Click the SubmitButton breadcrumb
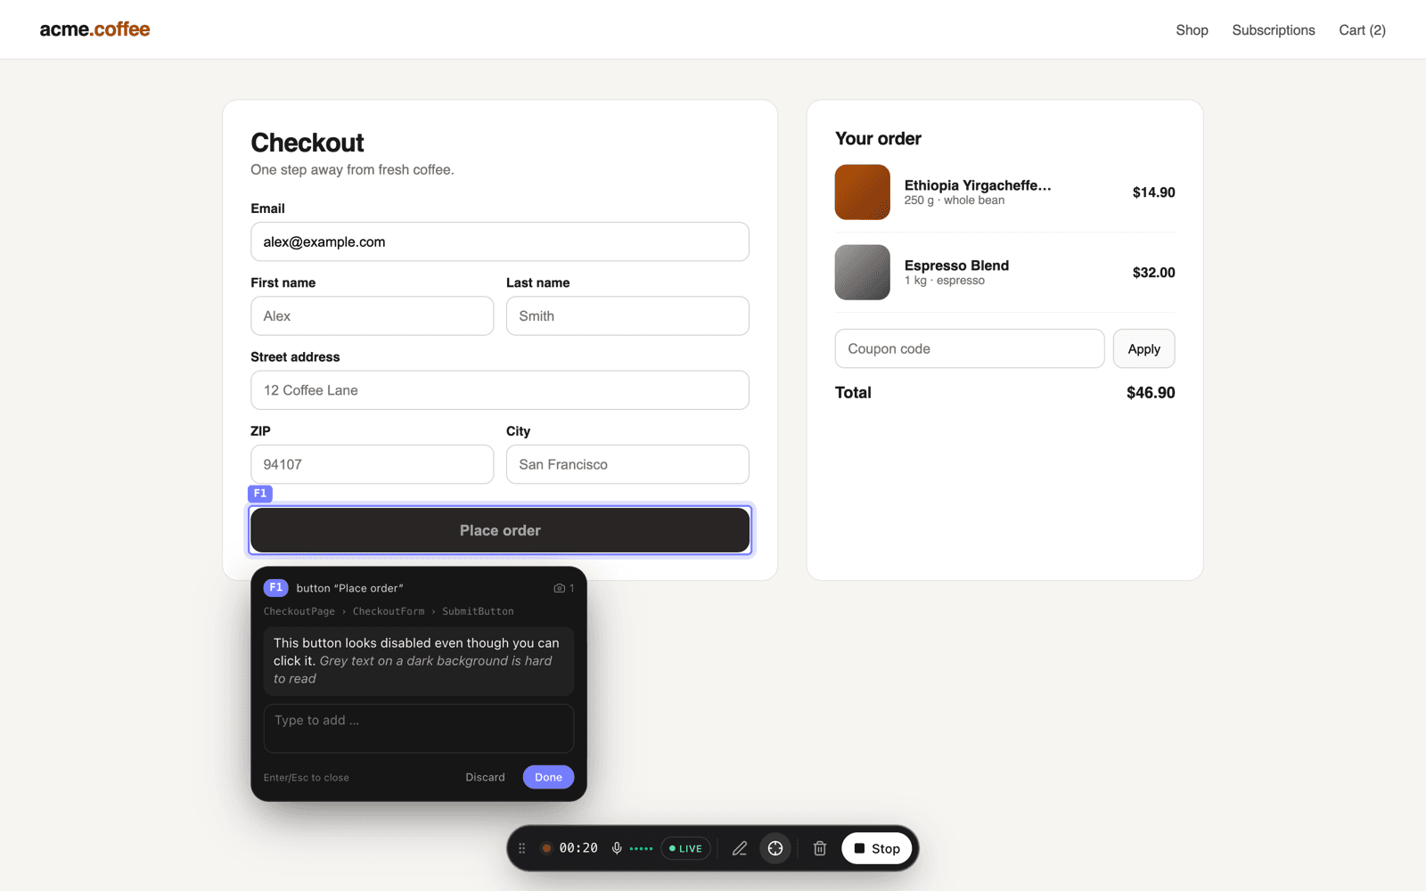 [x=478, y=611]
